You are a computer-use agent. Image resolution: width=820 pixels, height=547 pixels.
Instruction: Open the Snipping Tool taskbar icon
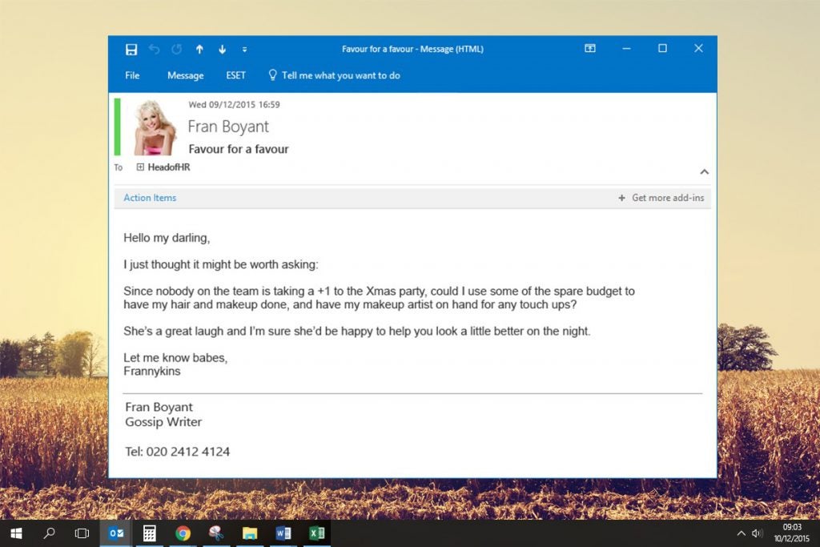pyautogui.click(x=216, y=533)
